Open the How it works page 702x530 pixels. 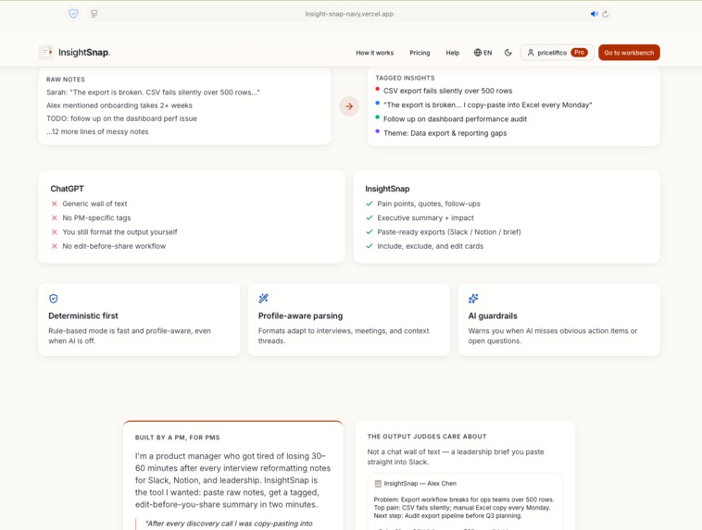[x=375, y=53]
